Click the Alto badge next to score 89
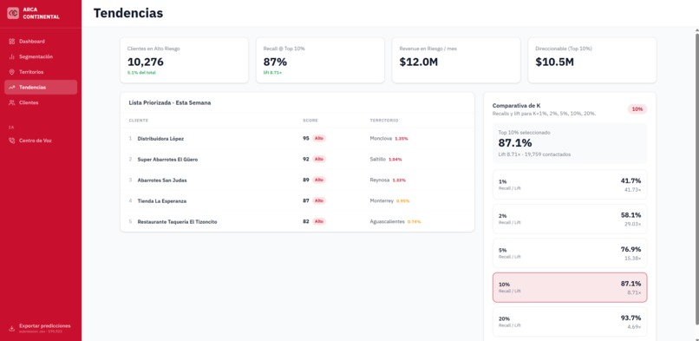Viewport: 699px width, 341px height. click(x=319, y=180)
